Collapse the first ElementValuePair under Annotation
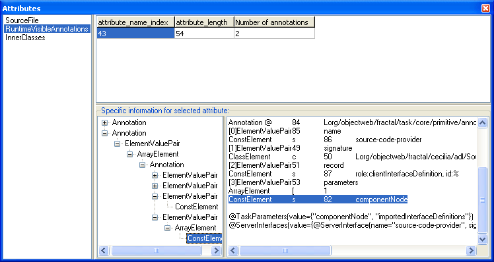This screenshot has height=262, width=494. 117,144
